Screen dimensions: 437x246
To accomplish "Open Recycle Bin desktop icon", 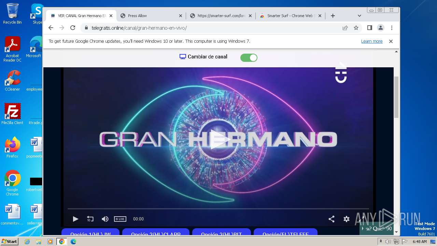I will tap(12, 14).
